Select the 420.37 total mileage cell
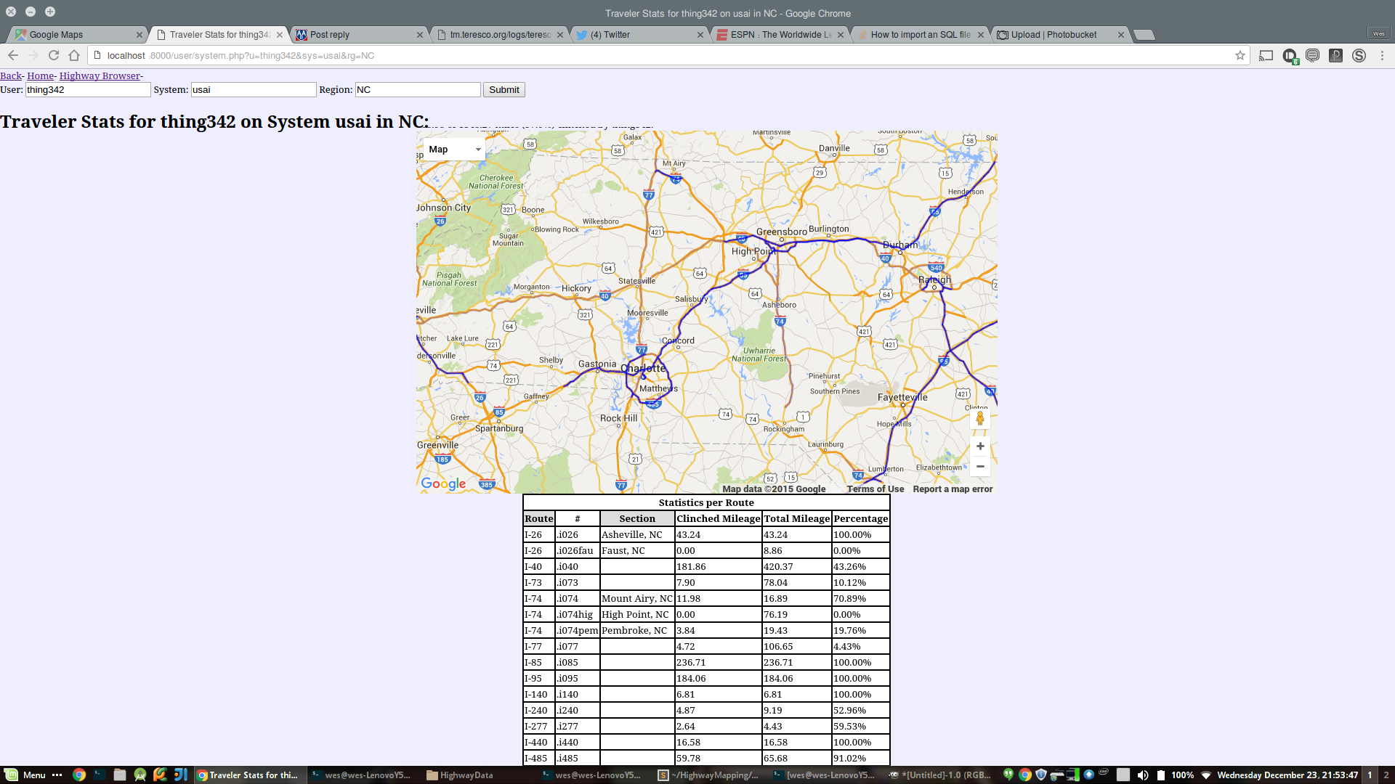 (x=796, y=566)
